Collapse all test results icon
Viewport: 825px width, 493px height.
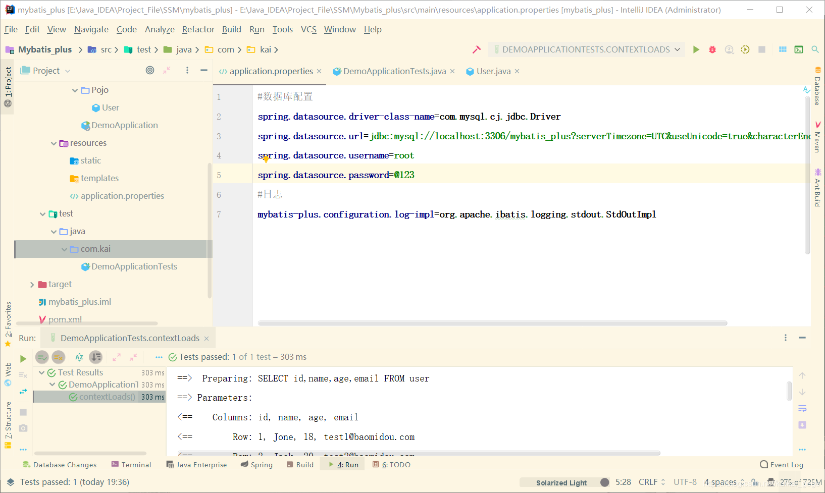click(x=133, y=357)
